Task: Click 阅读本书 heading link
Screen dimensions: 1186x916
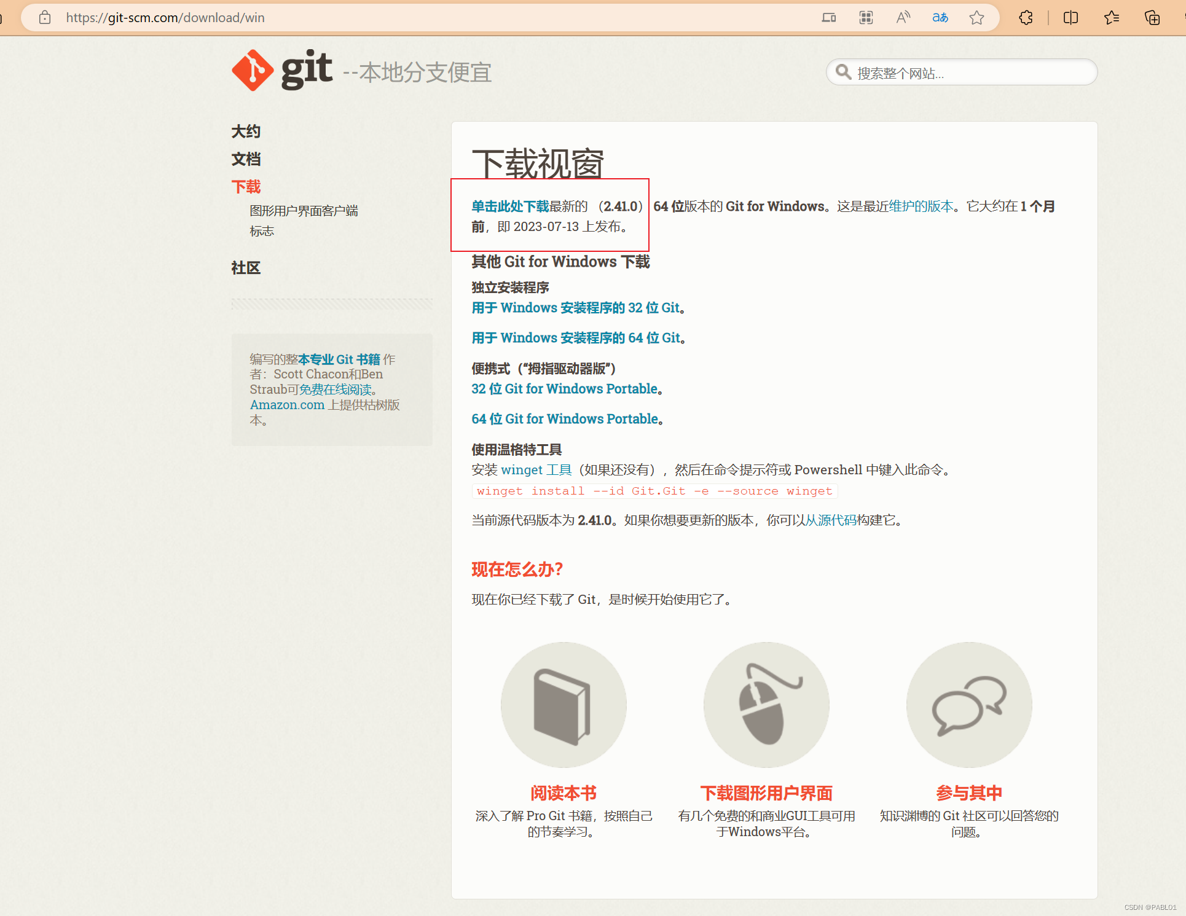Action: [564, 793]
